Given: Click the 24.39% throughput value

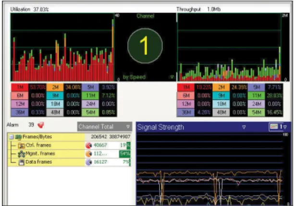Looking at the screenshot, I should coord(239,87).
